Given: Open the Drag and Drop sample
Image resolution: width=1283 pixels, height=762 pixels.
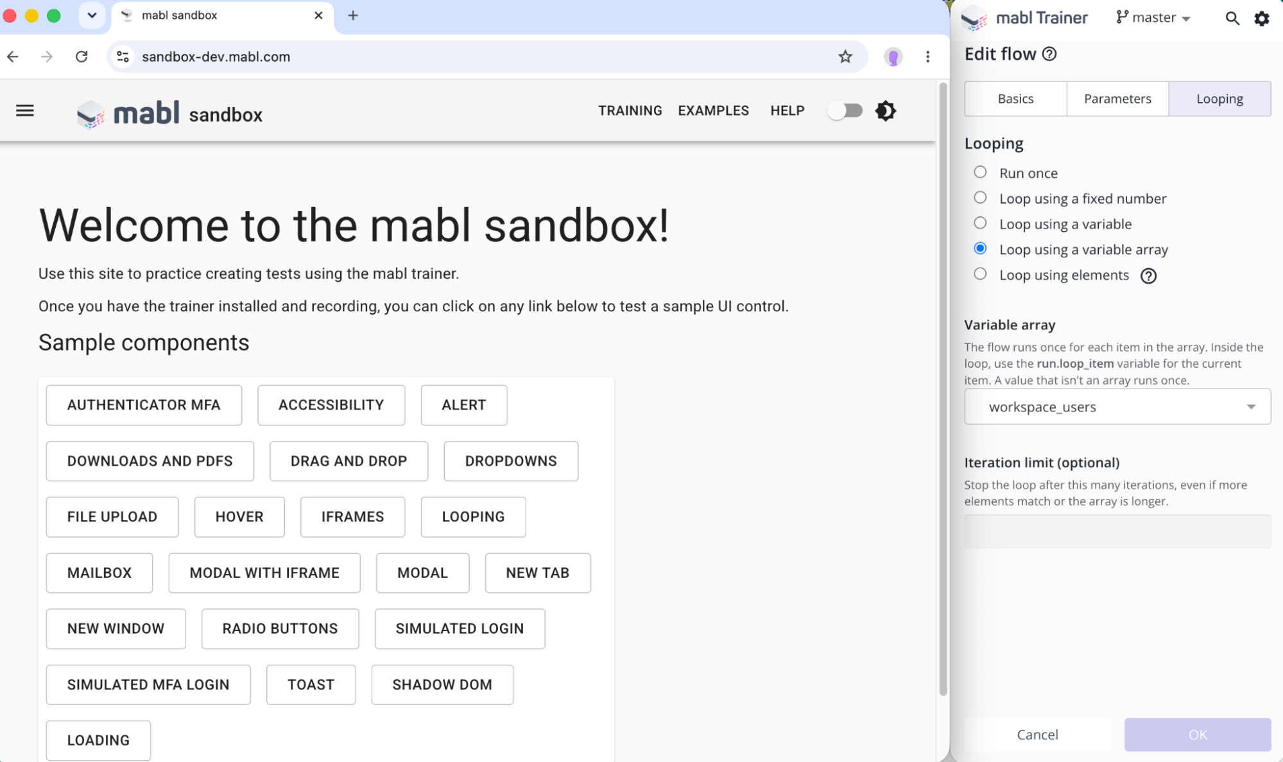Looking at the screenshot, I should [349, 461].
